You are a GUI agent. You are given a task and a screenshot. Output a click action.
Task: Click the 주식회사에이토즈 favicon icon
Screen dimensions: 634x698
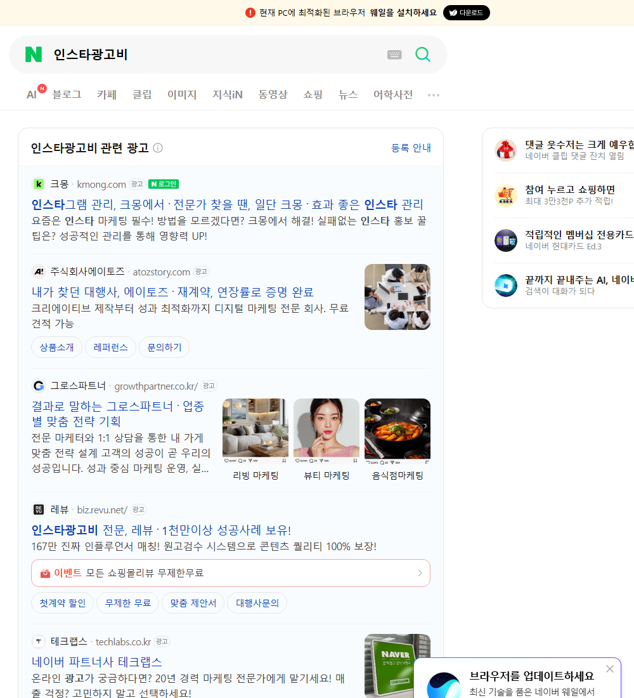[39, 272]
